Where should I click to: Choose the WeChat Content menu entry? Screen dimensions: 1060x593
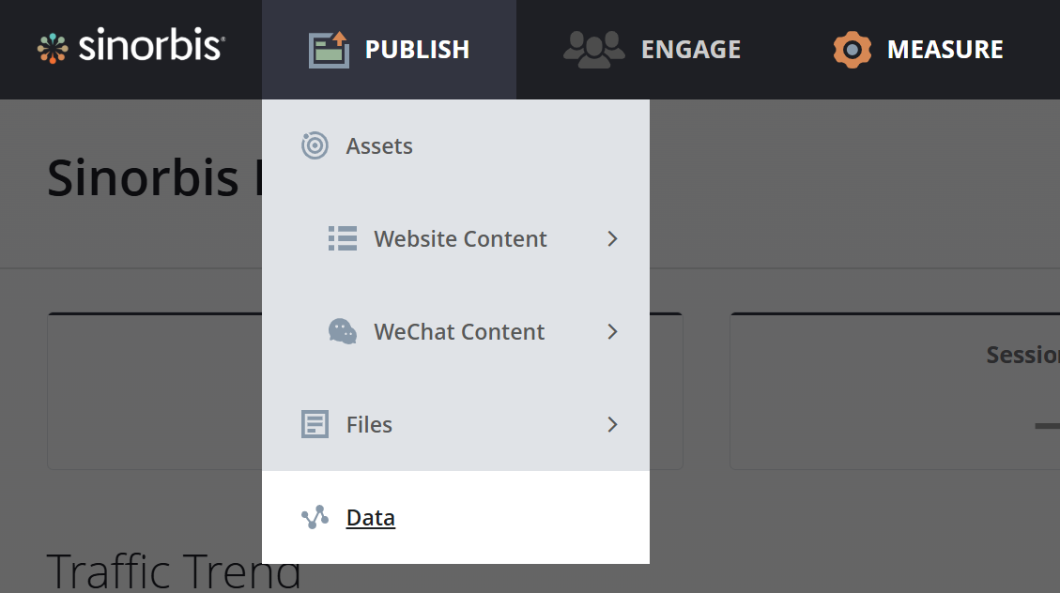click(x=459, y=331)
